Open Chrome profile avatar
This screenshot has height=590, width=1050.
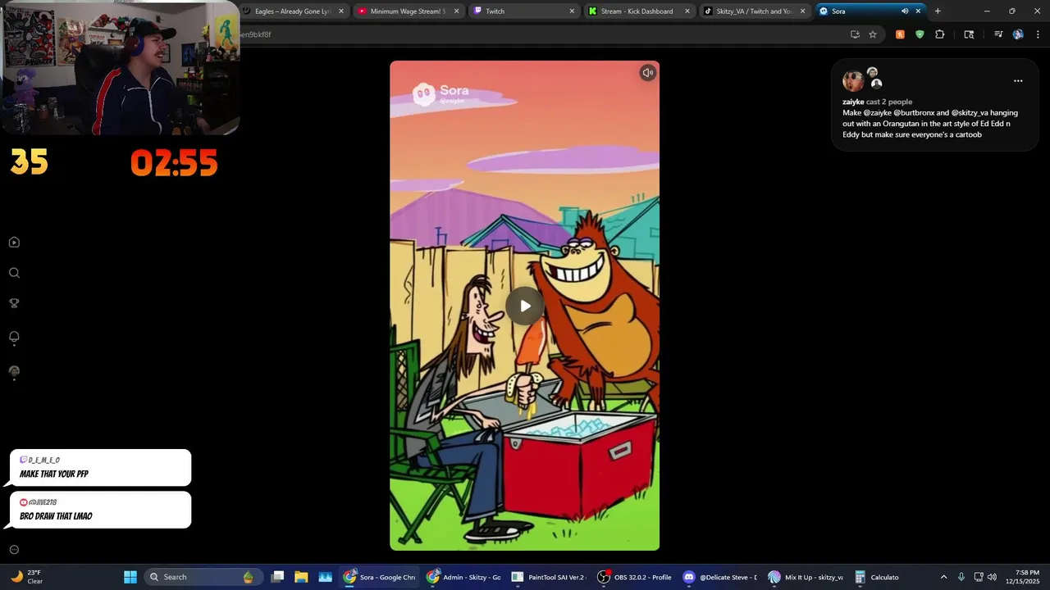pyautogui.click(x=1018, y=34)
